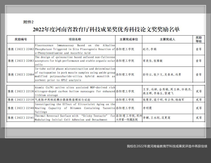Click the Fluorescence Immunoassay project title
This screenshot has width=211, height=163.
[x=75, y=49]
